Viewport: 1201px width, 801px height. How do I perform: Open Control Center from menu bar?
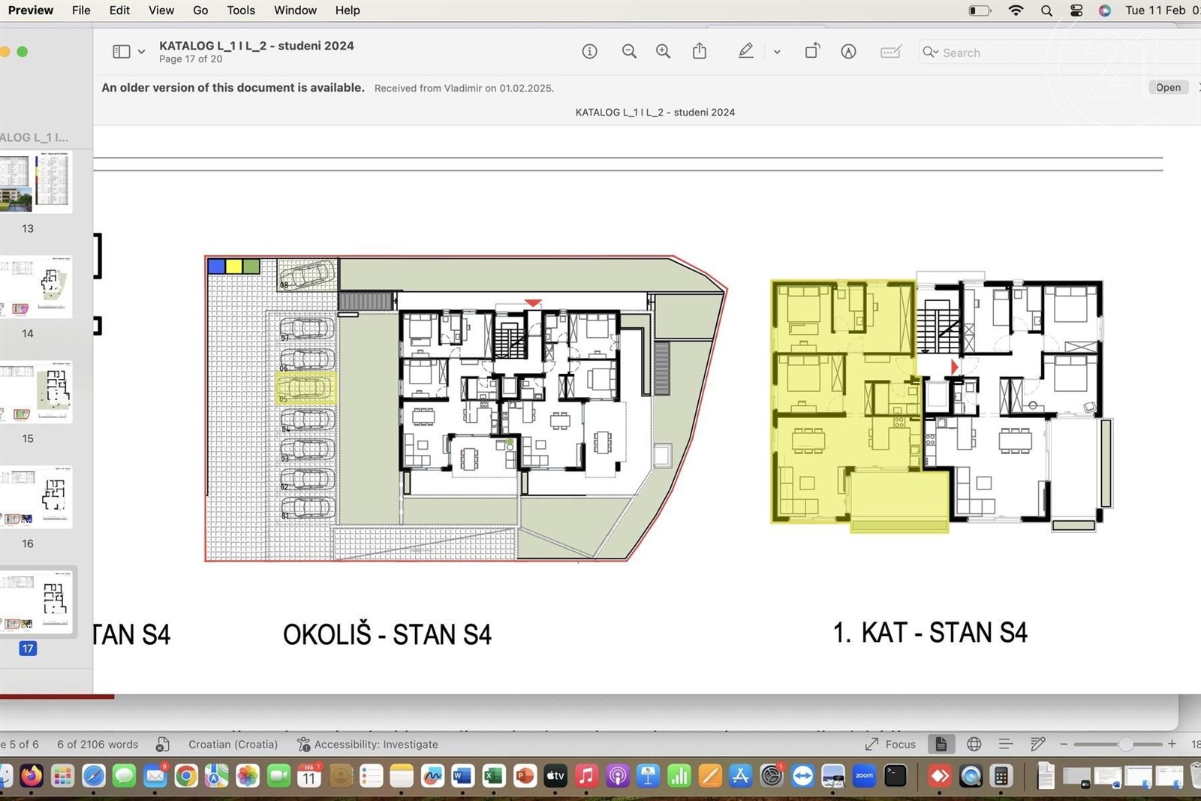click(x=1076, y=11)
